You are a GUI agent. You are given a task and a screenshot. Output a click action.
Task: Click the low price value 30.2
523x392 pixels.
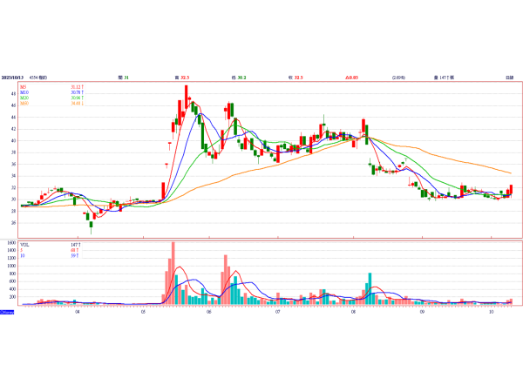pos(241,78)
